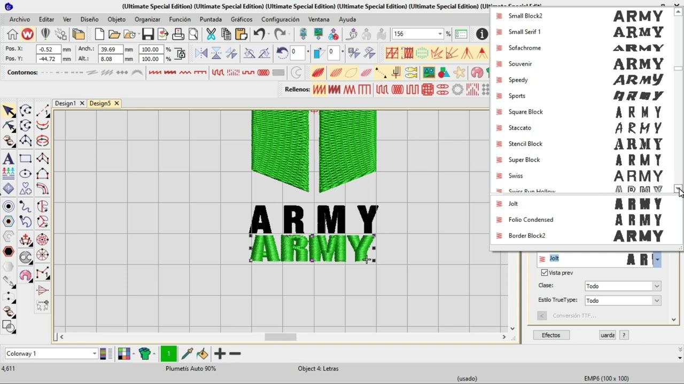Click the Pos. X input field

pyautogui.click(x=48, y=49)
